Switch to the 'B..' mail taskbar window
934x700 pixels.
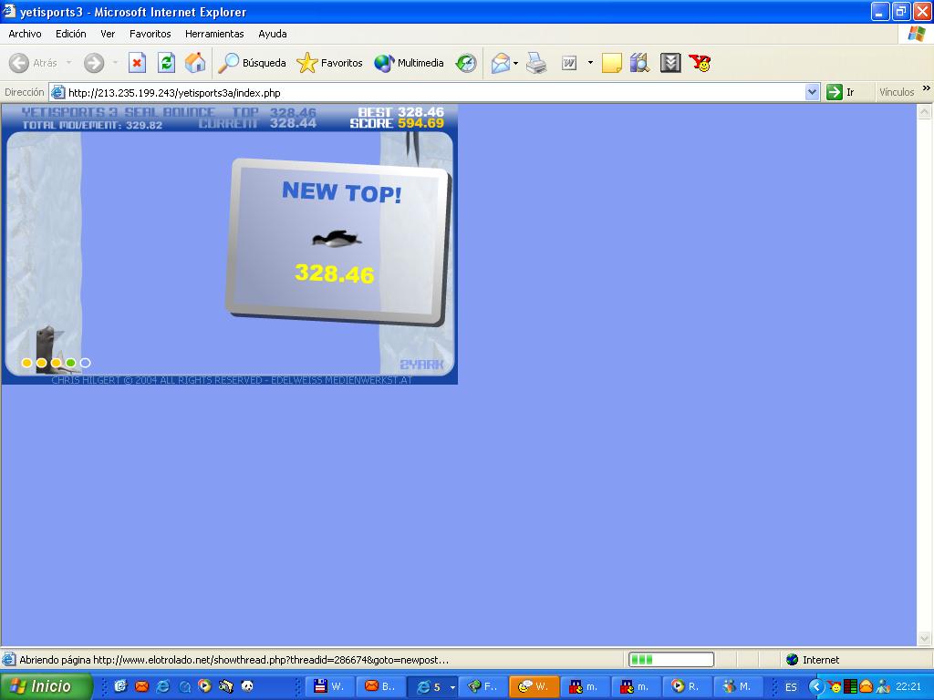point(380,686)
